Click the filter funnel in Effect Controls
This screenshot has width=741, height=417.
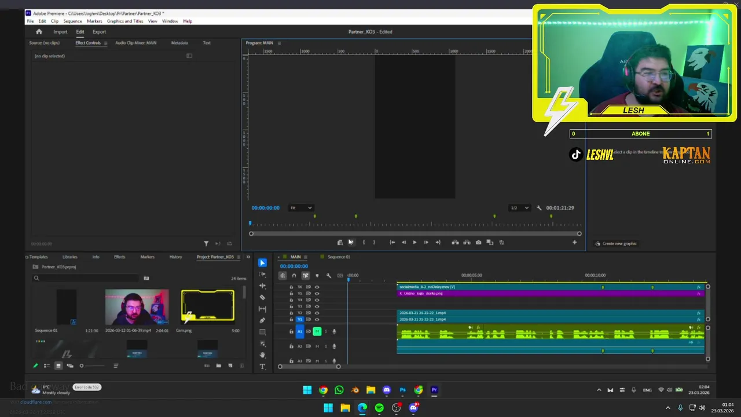point(206,244)
